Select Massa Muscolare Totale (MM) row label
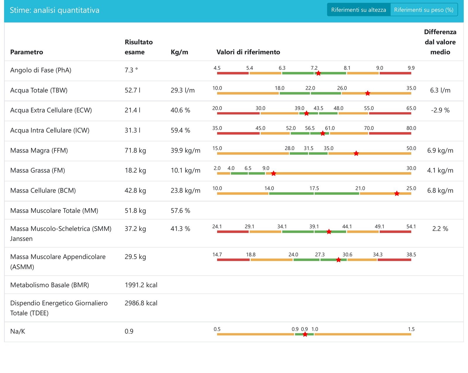The image size is (468, 373). (54, 210)
